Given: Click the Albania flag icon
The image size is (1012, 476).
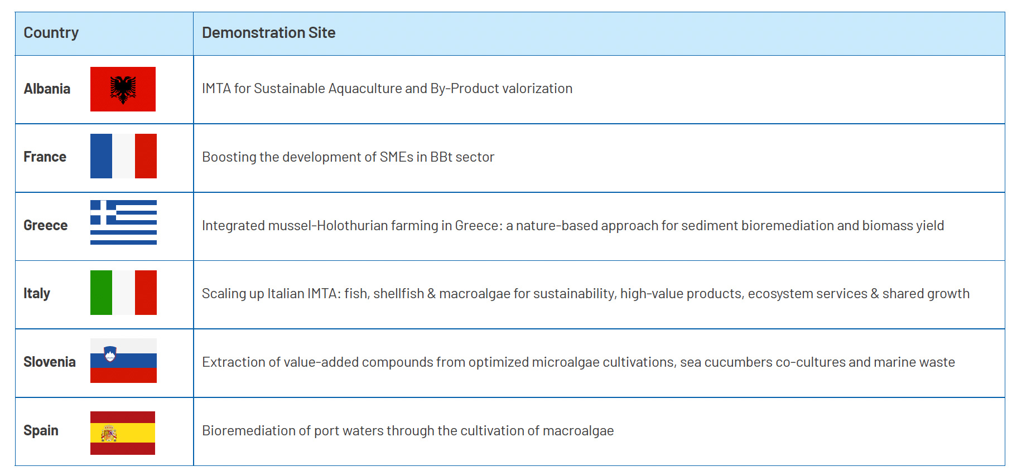Looking at the screenshot, I should [x=123, y=89].
